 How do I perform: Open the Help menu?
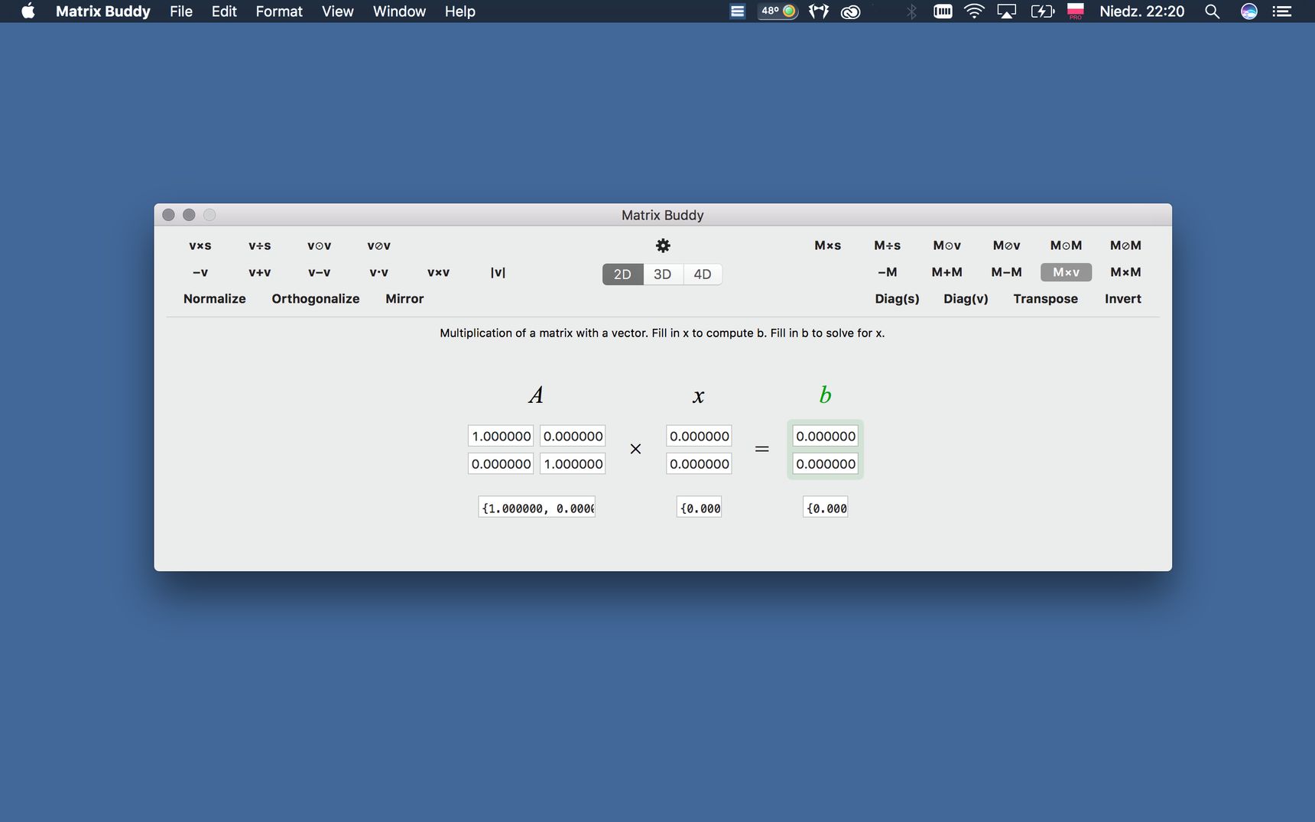pos(460,11)
